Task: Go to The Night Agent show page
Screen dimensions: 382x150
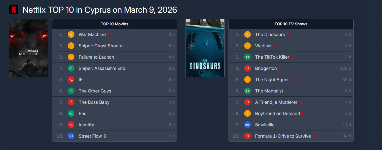Action: (x=272, y=80)
